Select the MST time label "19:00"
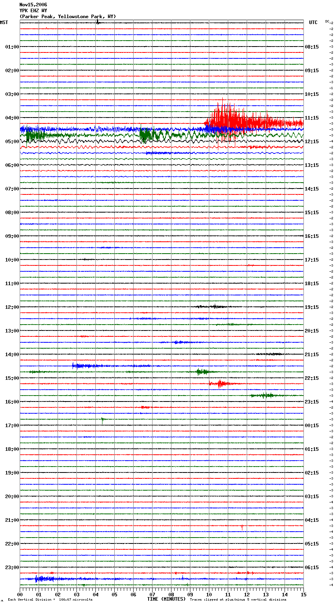Screen dimensions: 335x605 (x=12, y=473)
